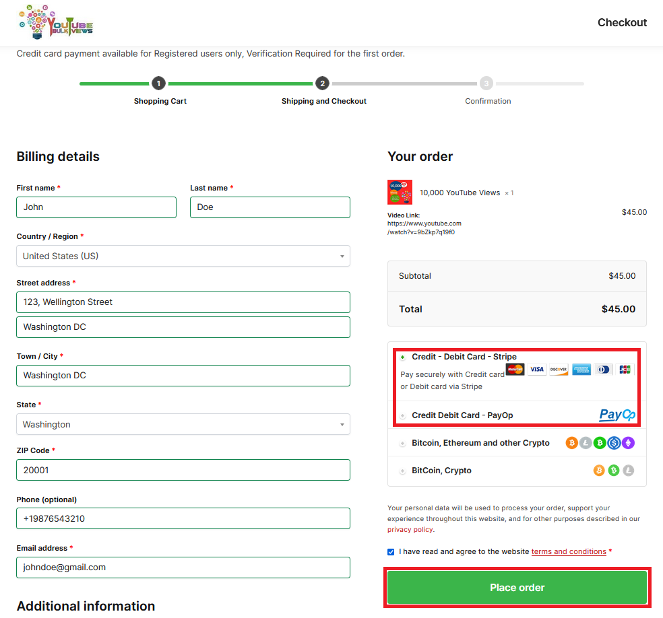Select the BitCoin, Crypto payment option
This screenshot has width=663, height=618.
click(x=402, y=471)
